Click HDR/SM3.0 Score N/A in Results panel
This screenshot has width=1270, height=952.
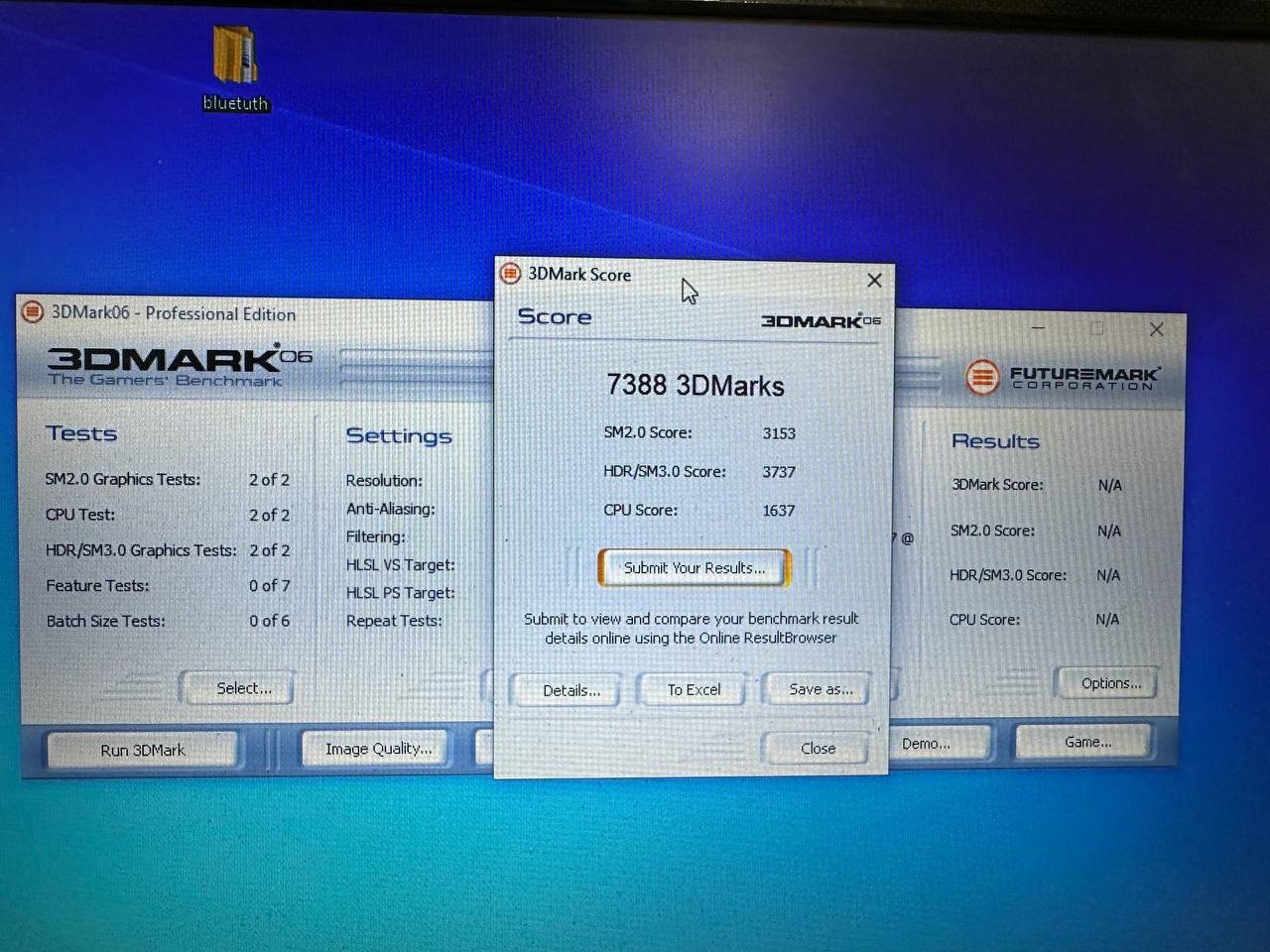coord(1108,575)
